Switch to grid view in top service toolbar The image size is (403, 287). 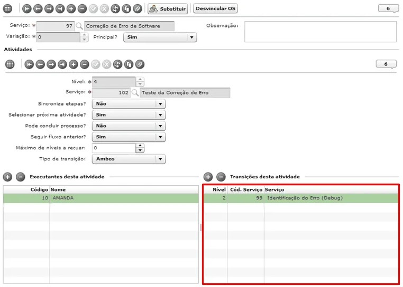(x=7, y=9)
